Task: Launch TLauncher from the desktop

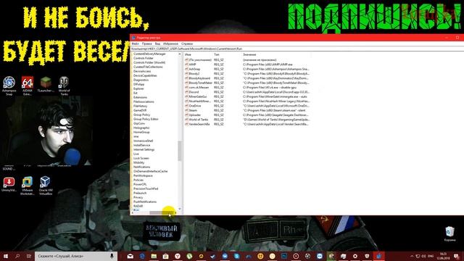Action: click(46, 85)
